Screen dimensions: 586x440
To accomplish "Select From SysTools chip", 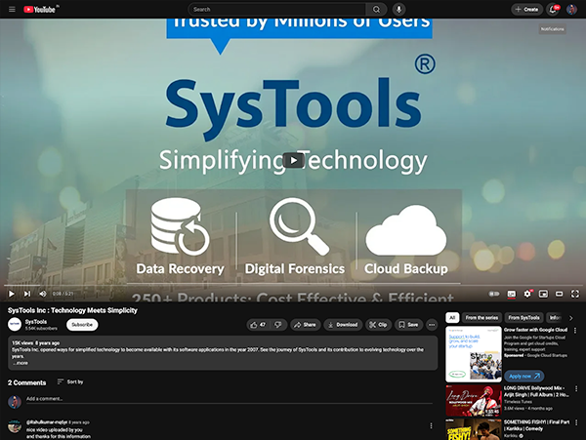I will 523,318.
